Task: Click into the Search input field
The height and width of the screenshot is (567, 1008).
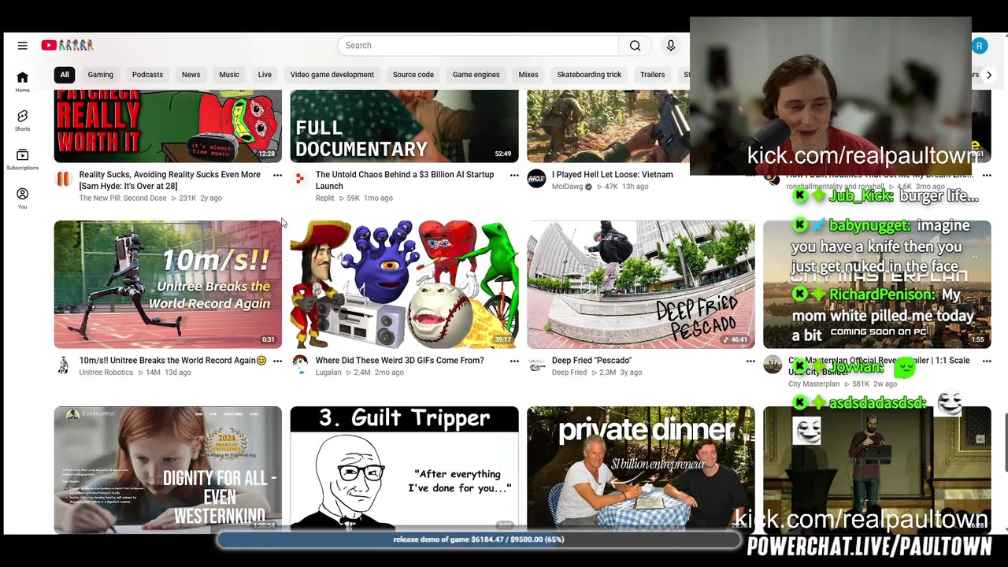Action: [x=479, y=46]
